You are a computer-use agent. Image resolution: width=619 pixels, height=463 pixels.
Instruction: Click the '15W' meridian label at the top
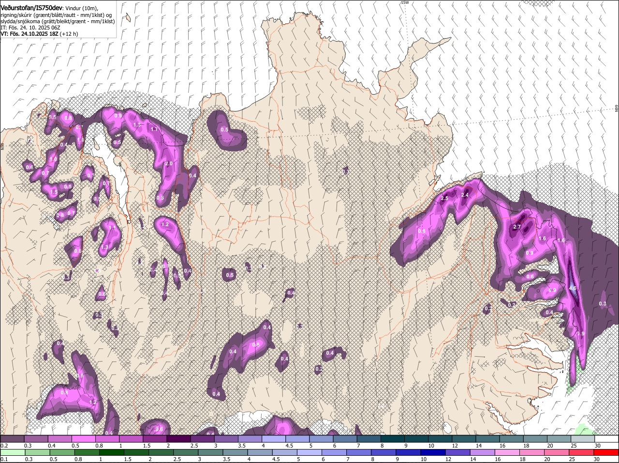405,3
